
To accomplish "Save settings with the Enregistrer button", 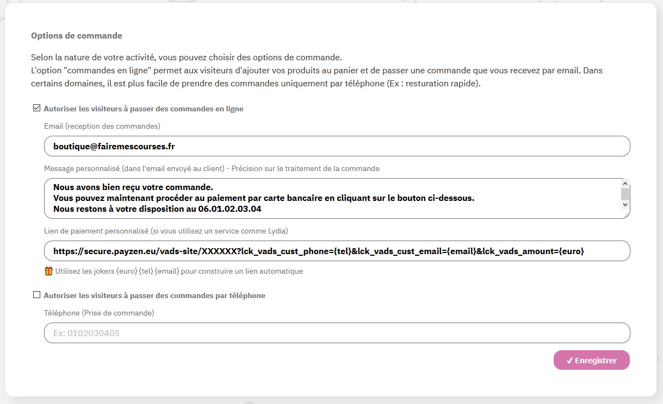I will pyautogui.click(x=591, y=361).
